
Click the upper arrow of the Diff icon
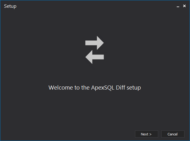pos(95,43)
